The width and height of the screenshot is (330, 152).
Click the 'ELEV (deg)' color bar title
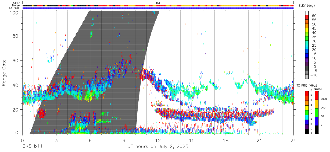point(307,6)
